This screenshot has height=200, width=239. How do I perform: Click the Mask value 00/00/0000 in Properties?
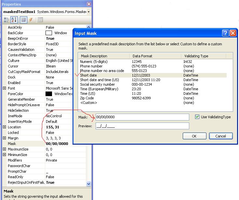coord(57,144)
